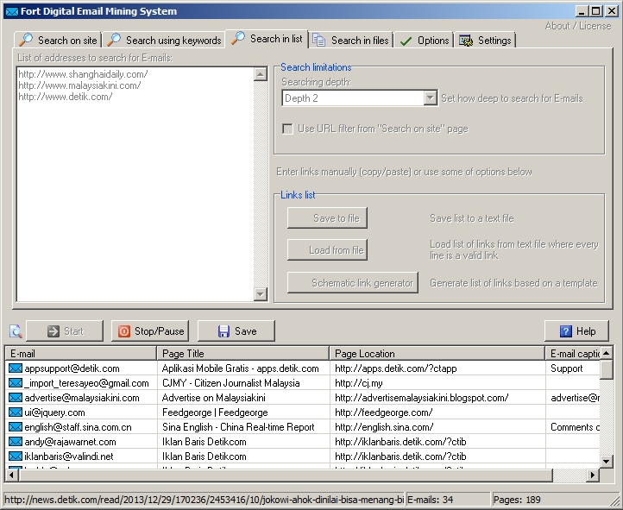This screenshot has height=510, width=623.
Task: Switch to the Search on site tab
Action: tap(58, 41)
